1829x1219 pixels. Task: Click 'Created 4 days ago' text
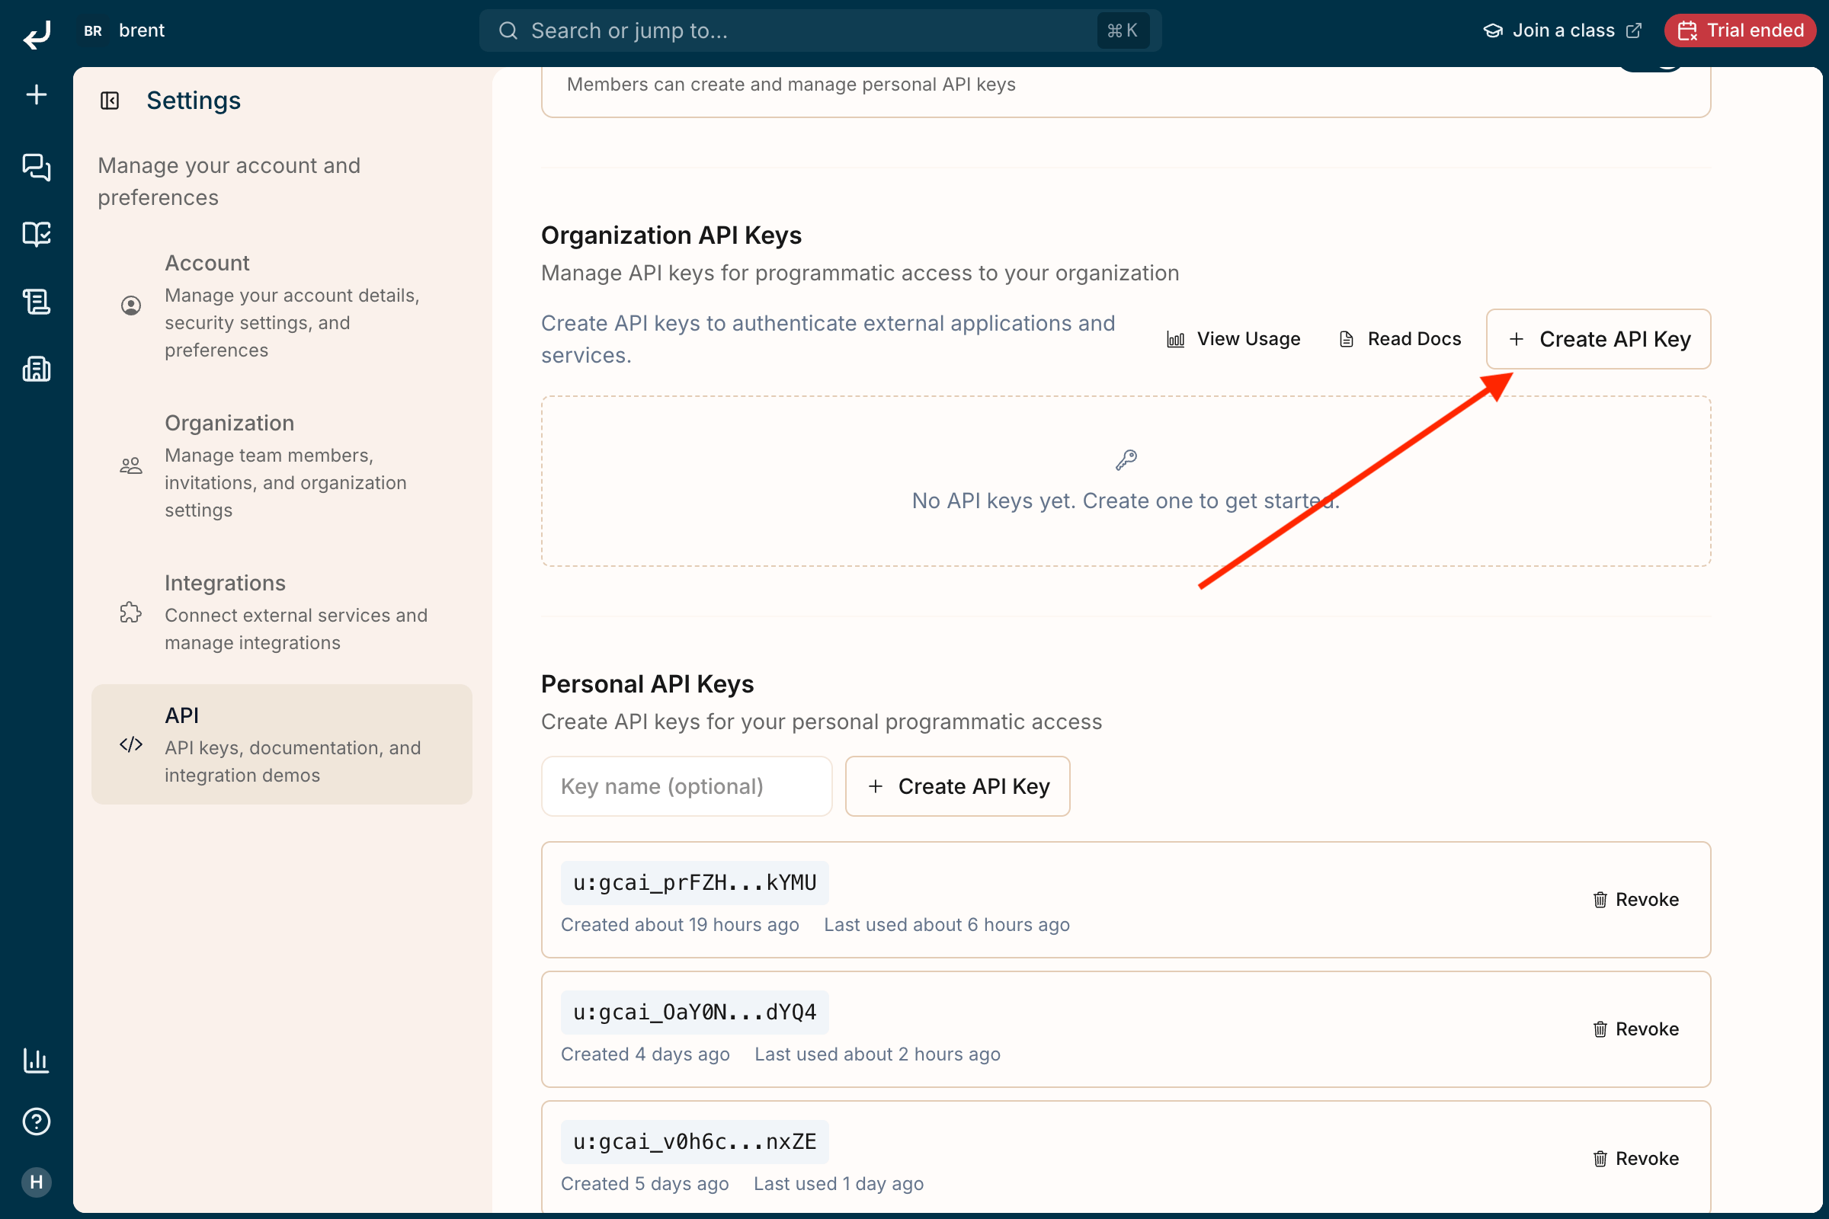point(645,1055)
